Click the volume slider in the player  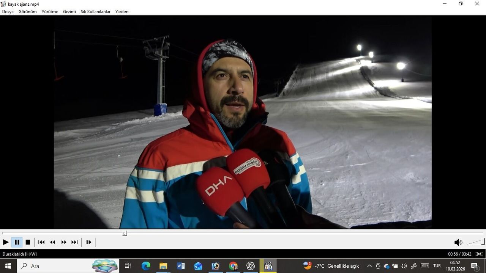tap(476, 242)
